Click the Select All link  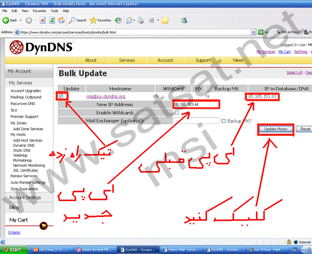[x=294, y=73]
